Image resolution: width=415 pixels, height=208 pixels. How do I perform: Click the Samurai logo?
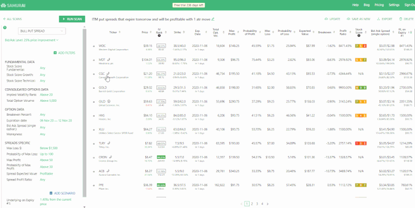[13, 5]
